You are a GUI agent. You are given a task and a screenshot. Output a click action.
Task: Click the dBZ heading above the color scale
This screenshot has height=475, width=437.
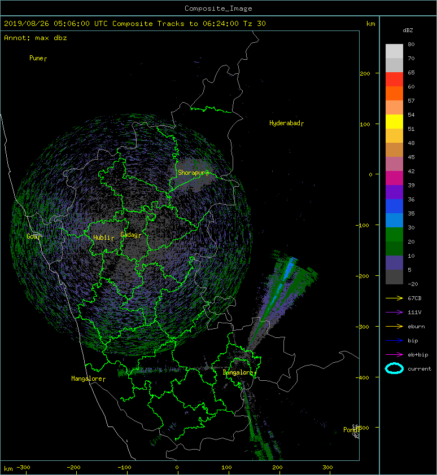pos(408,30)
